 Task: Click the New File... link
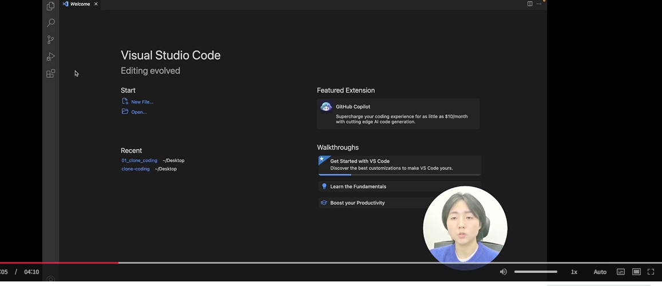[142, 102]
